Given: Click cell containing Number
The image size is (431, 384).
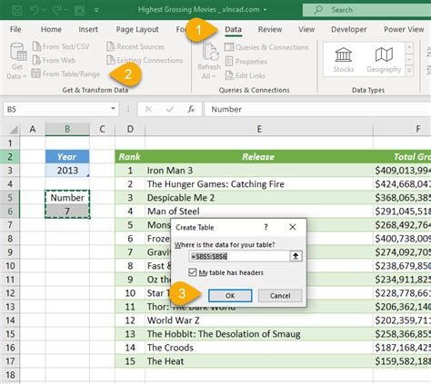Looking at the screenshot, I should (x=67, y=197).
